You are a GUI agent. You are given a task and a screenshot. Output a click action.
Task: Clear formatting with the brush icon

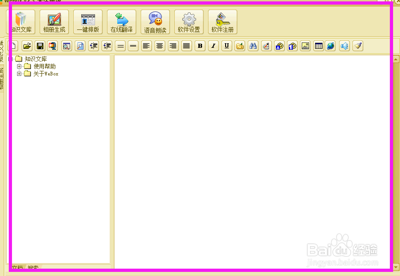pyautogui.click(x=358, y=46)
